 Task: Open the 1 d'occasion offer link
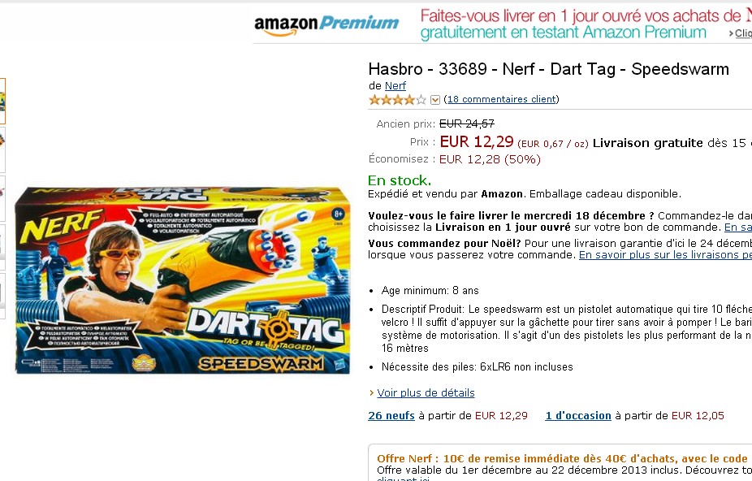[578, 416]
